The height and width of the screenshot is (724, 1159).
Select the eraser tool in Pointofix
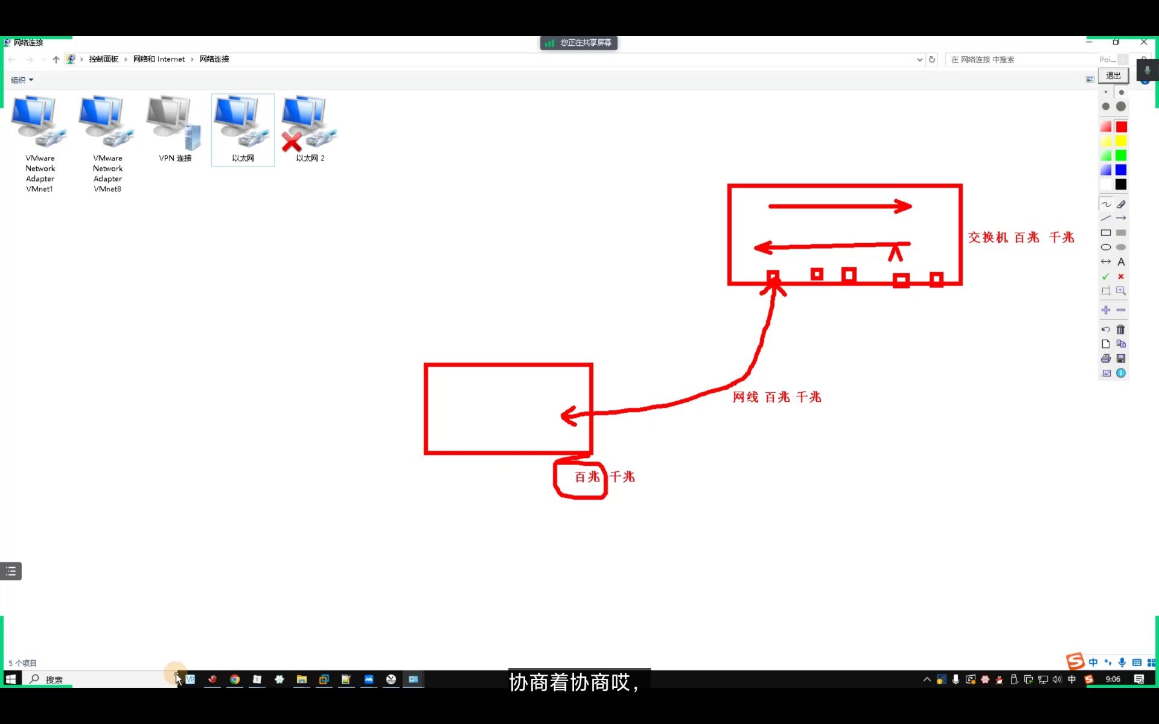[1121, 205]
